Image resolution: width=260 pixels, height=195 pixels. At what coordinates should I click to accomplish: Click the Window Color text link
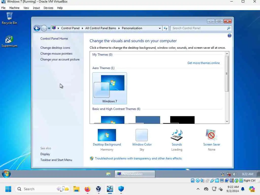142,144
